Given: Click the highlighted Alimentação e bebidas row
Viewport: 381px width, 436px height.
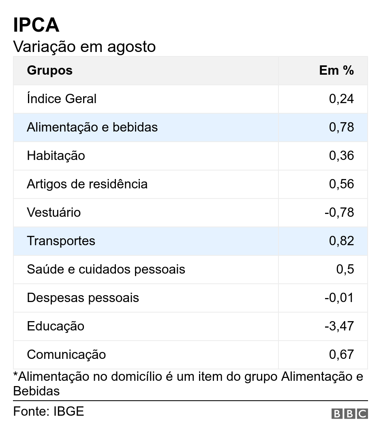Looking at the screenshot, I should (190, 127).
